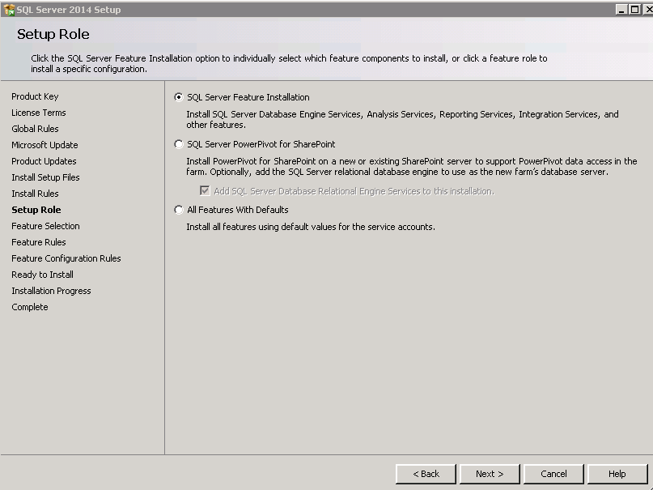The width and height of the screenshot is (653, 490).
Task: Minimize the SQL Server 2014 Setup window
Action: tap(621, 9)
